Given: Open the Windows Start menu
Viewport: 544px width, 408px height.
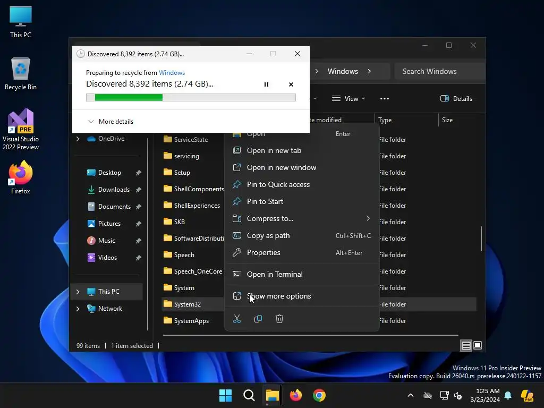Looking at the screenshot, I should pyautogui.click(x=225, y=395).
